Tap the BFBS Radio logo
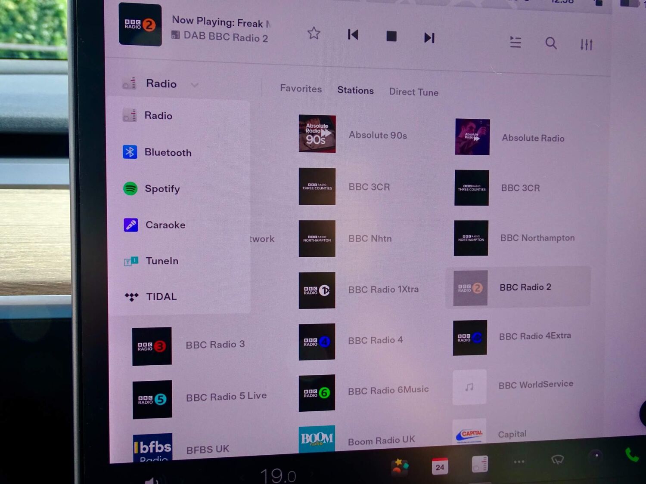The image size is (646, 484). pos(153,447)
